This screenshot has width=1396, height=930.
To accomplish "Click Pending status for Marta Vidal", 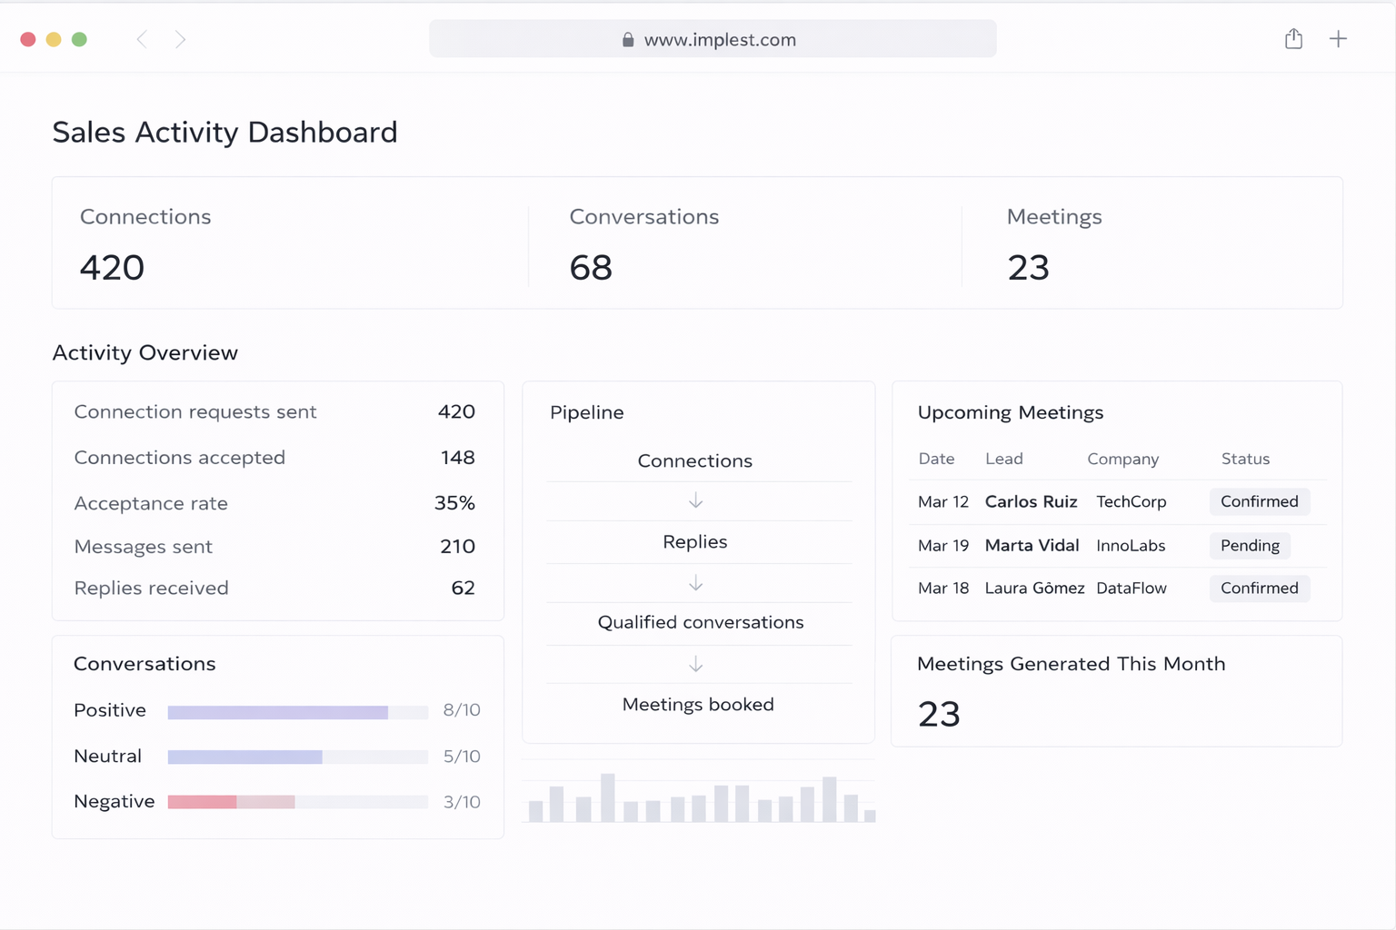I will (x=1250, y=545).
